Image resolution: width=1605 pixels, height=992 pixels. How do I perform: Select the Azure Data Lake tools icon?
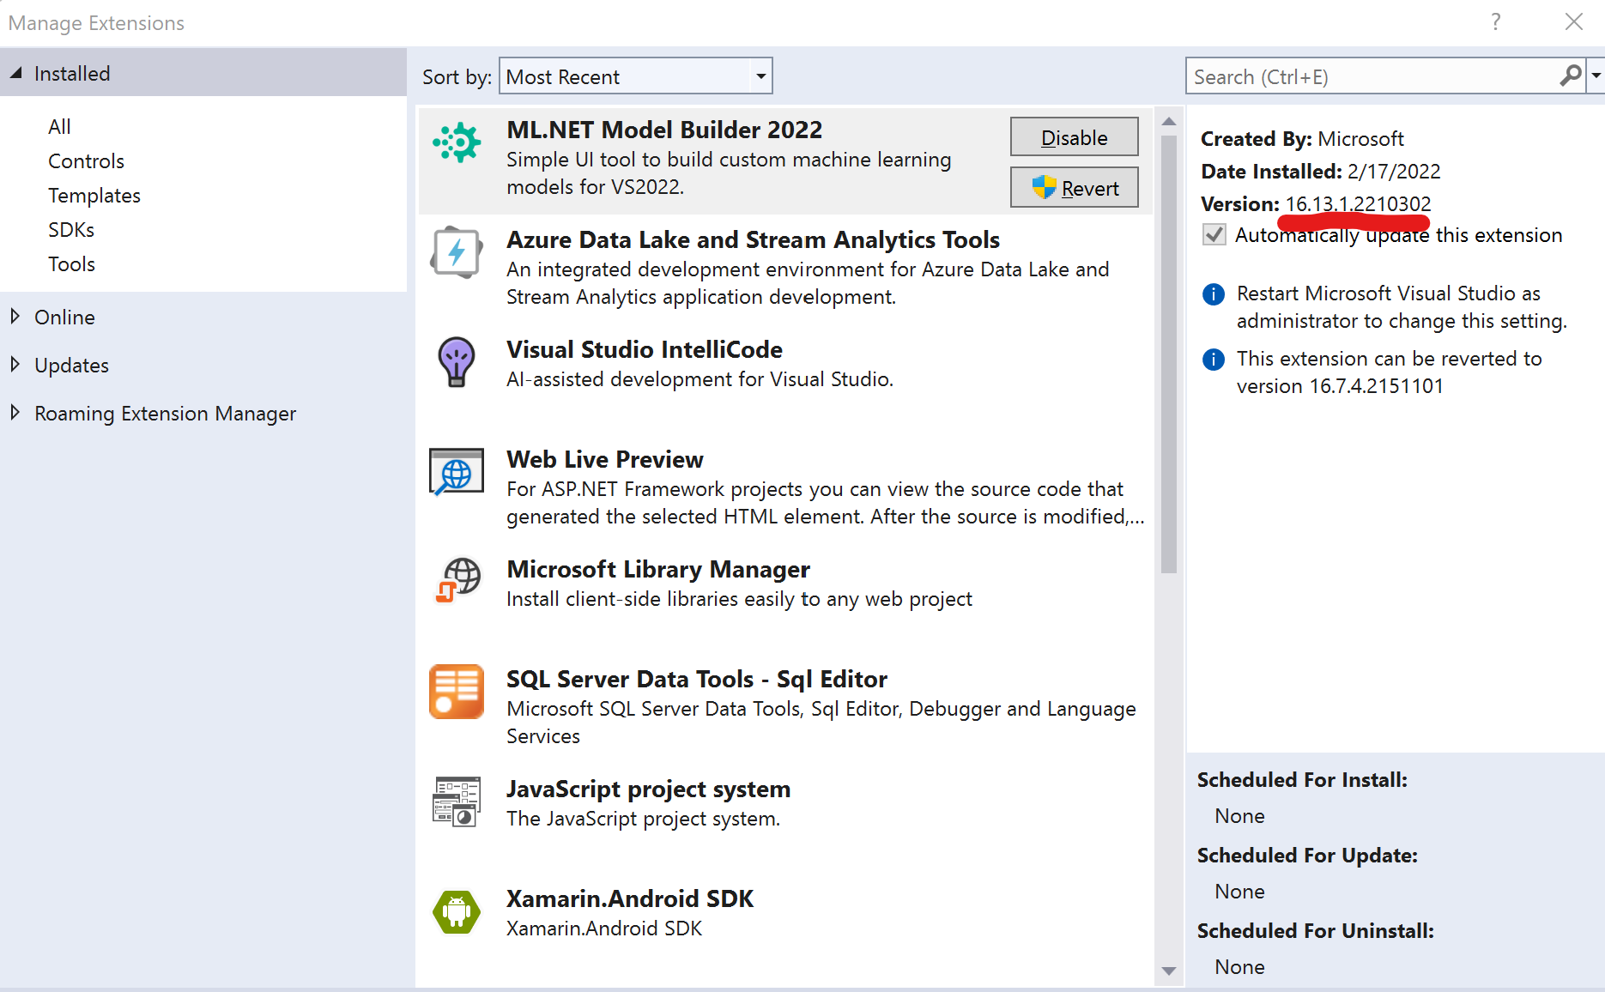456,253
